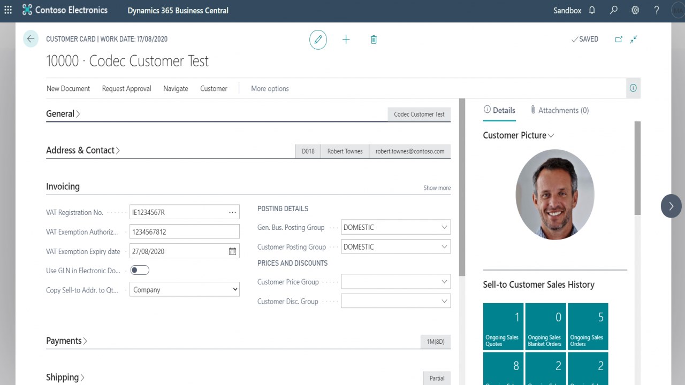Open the notifications bell
685x385 pixels.
click(x=592, y=10)
